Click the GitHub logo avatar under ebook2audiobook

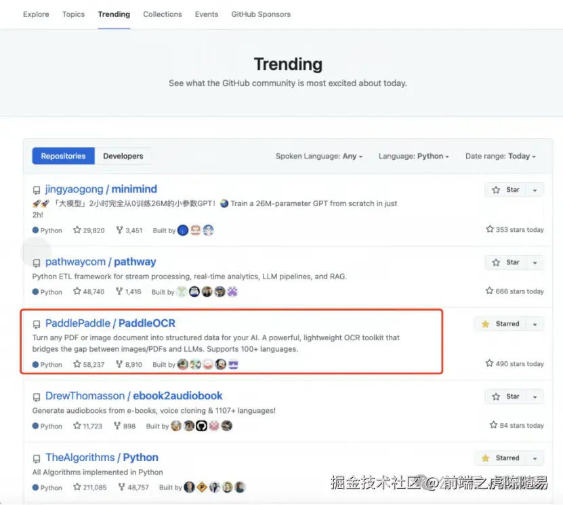[x=201, y=426]
